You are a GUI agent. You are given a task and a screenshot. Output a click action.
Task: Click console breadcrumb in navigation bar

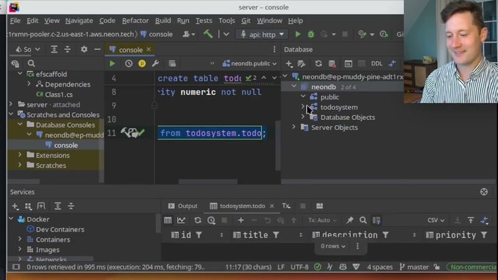pyautogui.click(x=157, y=34)
